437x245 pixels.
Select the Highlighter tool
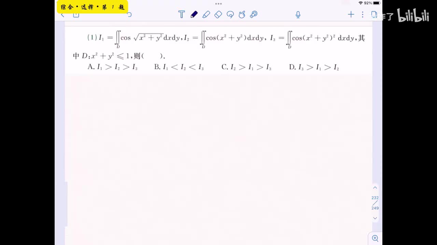coord(206,14)
